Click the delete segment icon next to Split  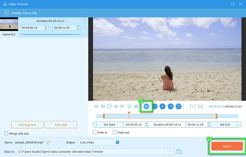pyautogui.click(x=155, y=107)
